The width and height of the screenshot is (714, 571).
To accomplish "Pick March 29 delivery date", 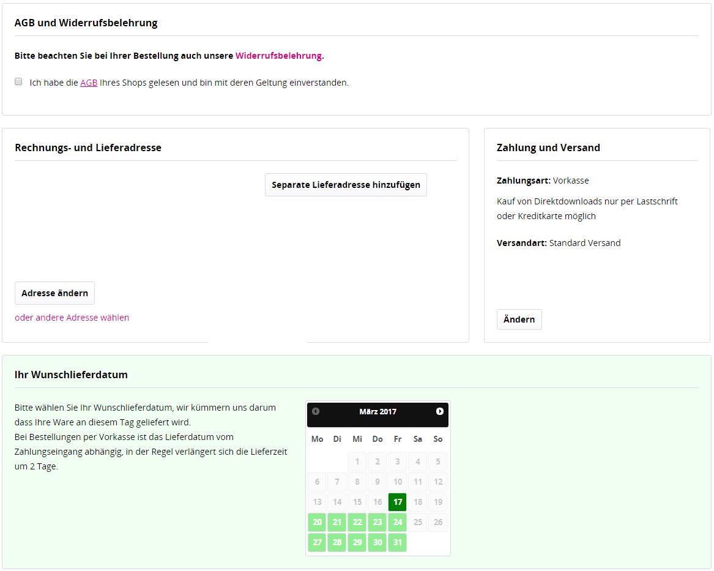I will click(357, 543).
